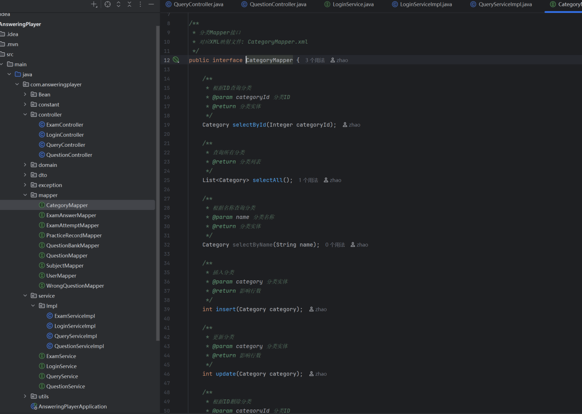Select the AnsweringPlayer project root
Screen dimensions: 582x414
click(x=20, y=24)
